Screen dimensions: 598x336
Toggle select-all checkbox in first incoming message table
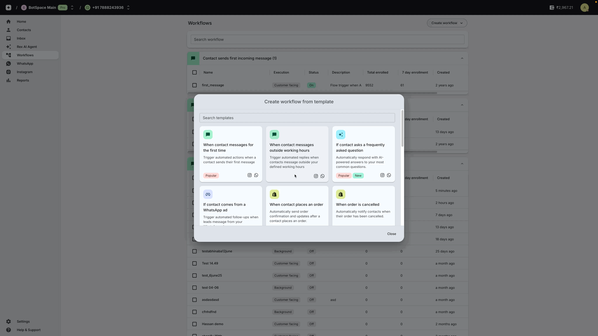pyautogui.click(x=194, y=72)
